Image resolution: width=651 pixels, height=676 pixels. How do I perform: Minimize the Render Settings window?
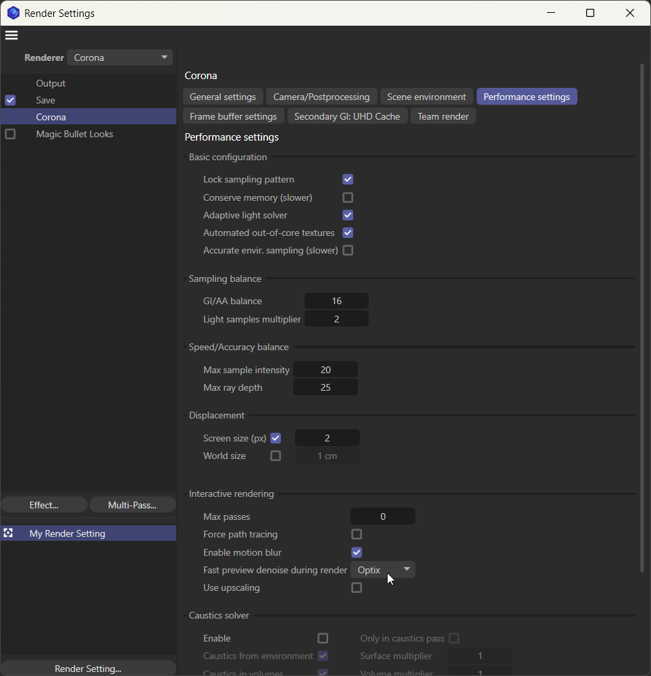pyautogui.click(x=550, y=13)
